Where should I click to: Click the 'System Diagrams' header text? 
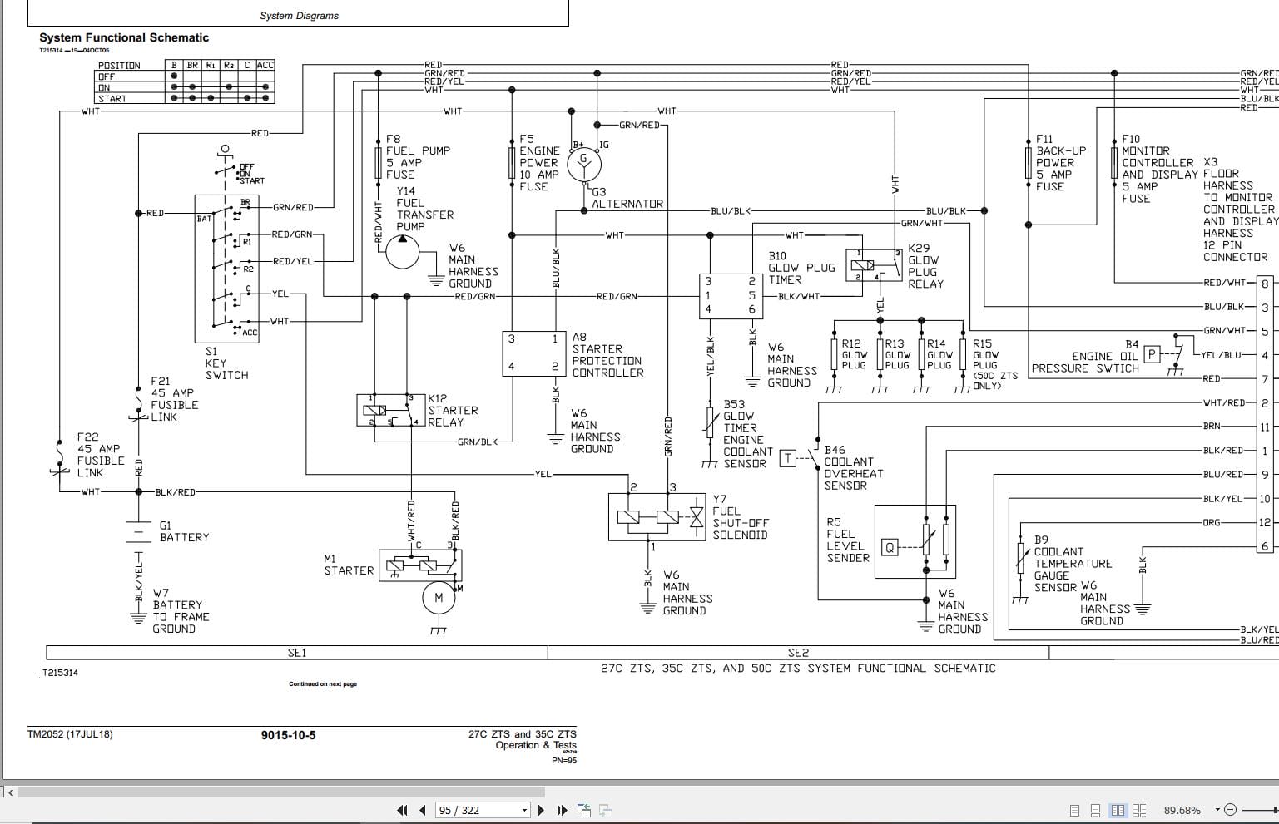coord(299,16)
